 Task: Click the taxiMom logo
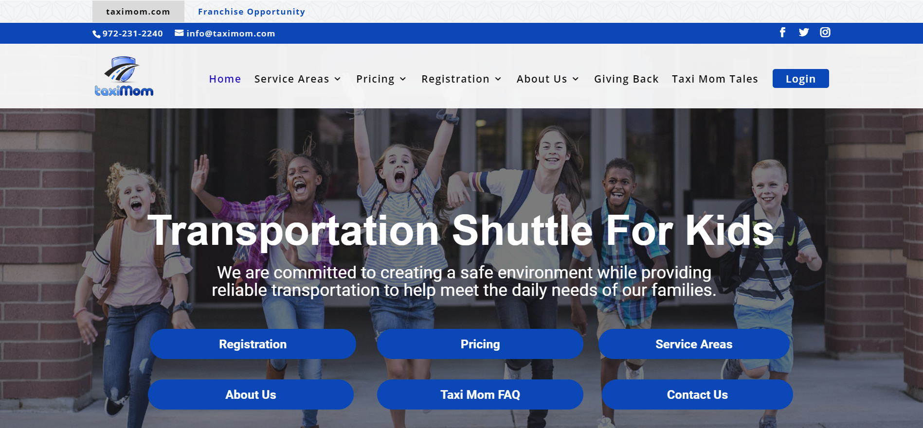point(124,76)
